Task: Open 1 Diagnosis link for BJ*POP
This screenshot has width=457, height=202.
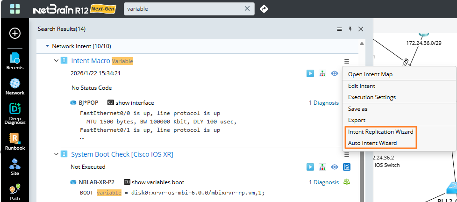Action: pyautogui.click(x=324, y=102)
